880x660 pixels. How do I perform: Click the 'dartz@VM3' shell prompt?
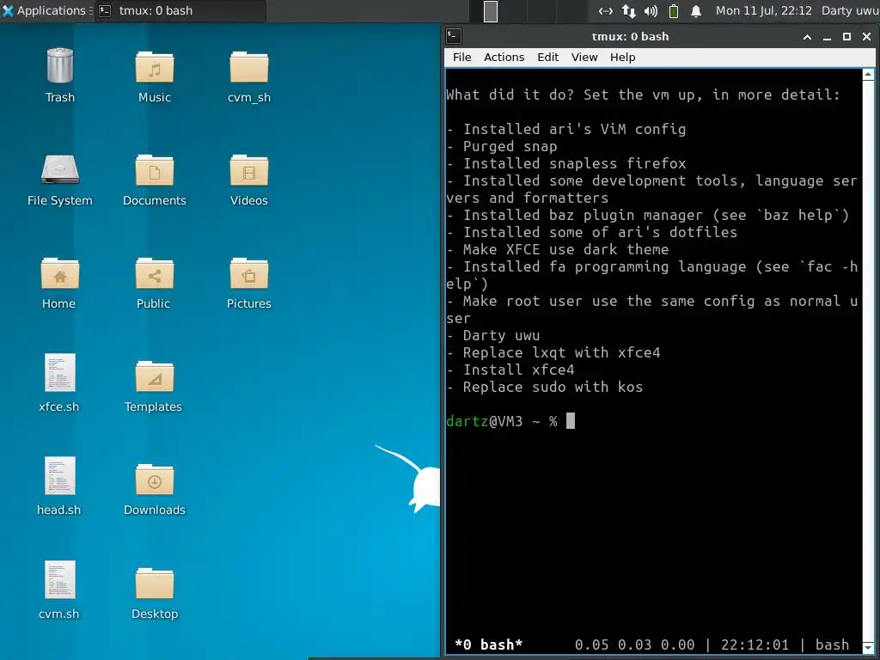click(485, 421)
